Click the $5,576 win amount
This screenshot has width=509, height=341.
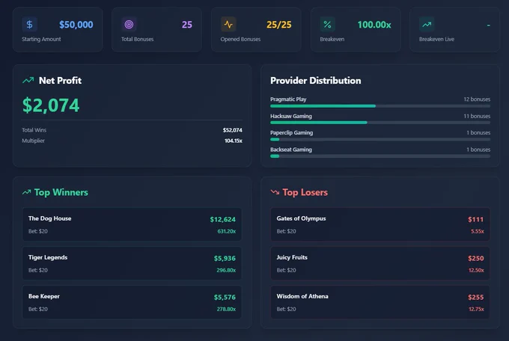225,297
